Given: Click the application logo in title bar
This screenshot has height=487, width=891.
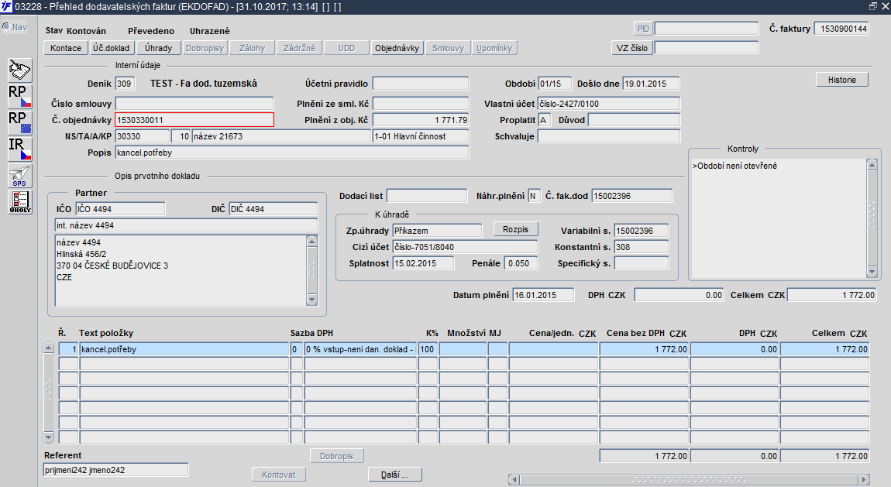Looking at the screenshot, I should (x=5, y=7).
